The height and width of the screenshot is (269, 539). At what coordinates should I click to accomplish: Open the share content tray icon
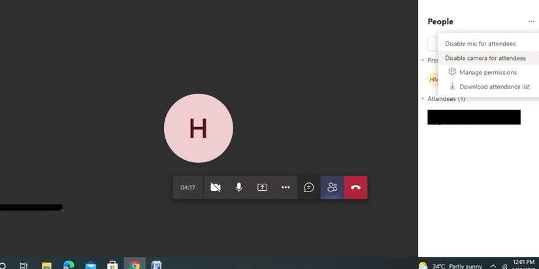[262, 188]
